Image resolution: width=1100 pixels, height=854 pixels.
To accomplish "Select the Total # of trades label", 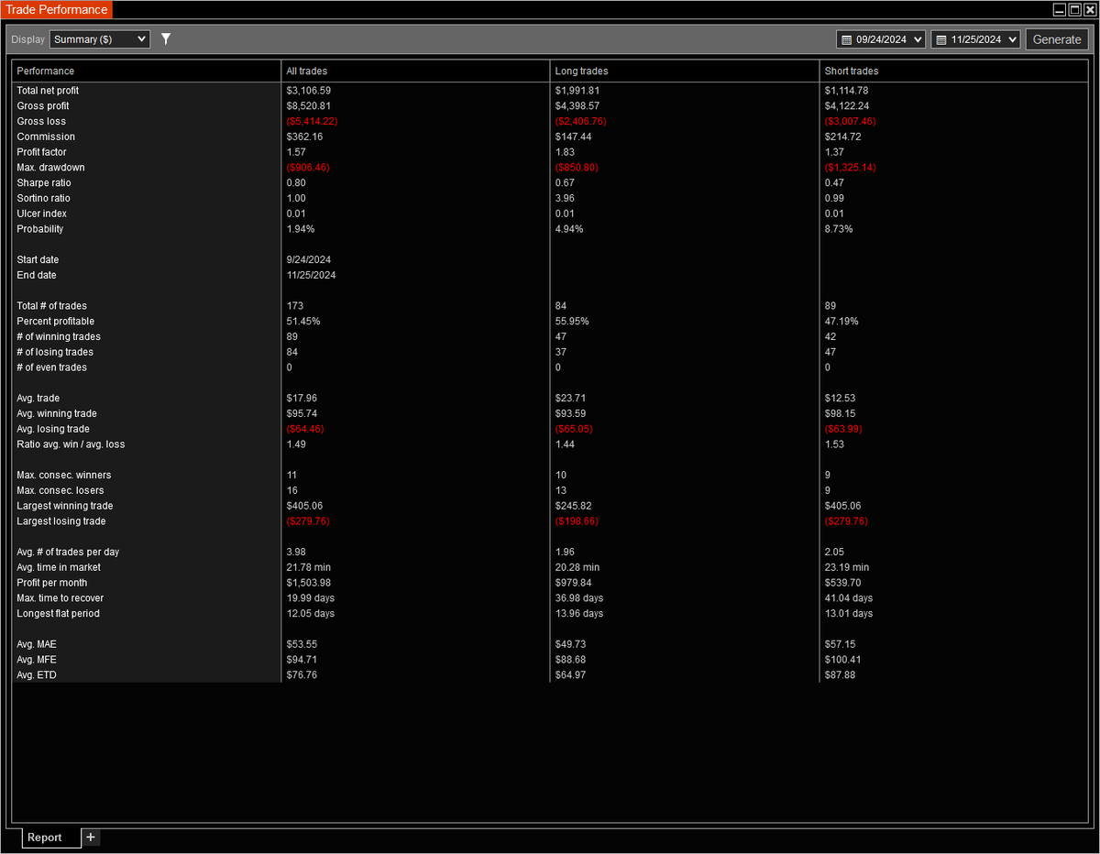I will 51,306.
